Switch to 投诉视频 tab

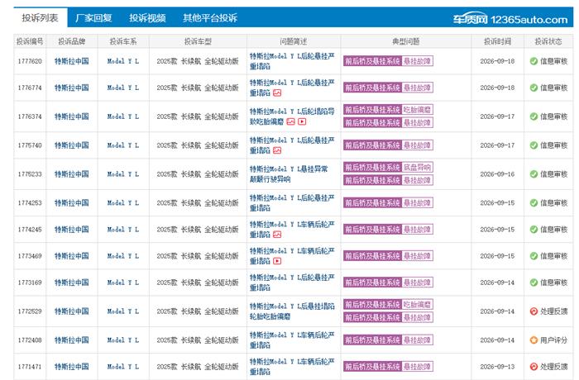click(x=147, y=18)
